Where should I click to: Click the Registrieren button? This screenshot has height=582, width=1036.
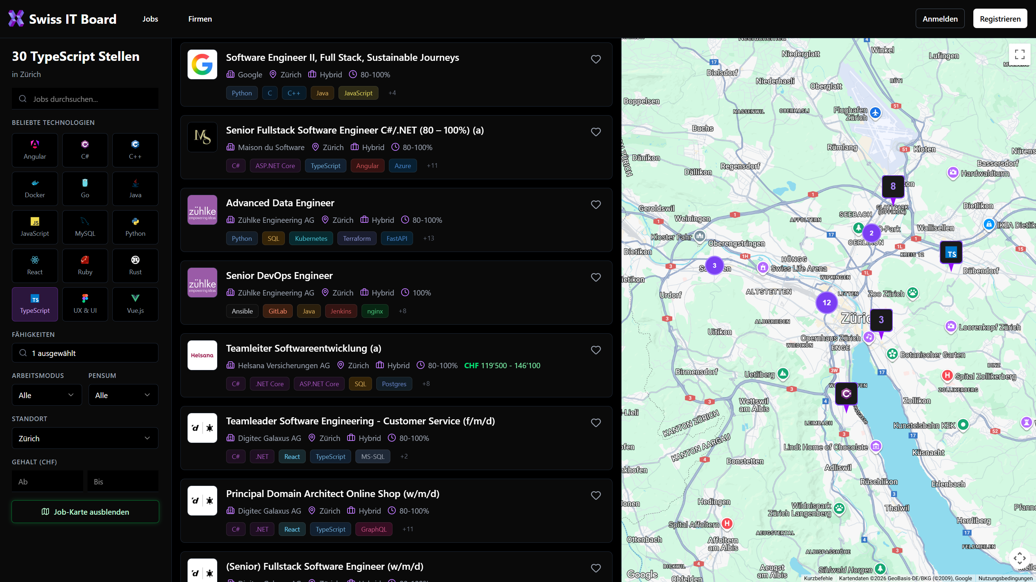(x=1000, y=19)
